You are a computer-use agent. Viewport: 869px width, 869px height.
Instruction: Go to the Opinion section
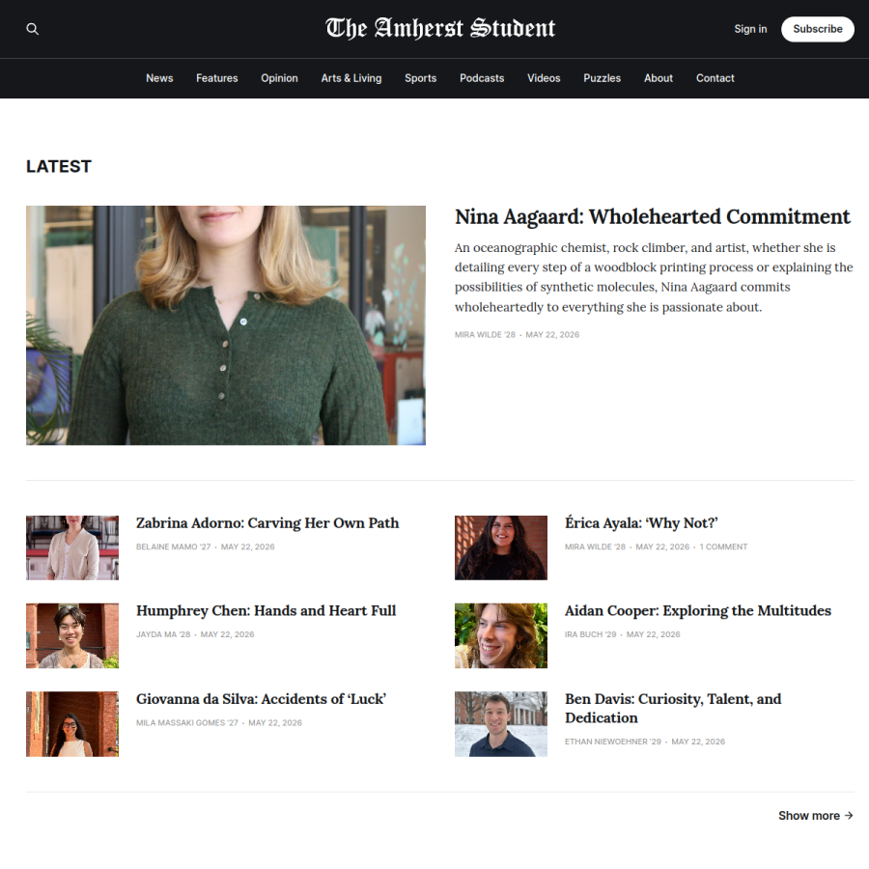tap(279, 78)
